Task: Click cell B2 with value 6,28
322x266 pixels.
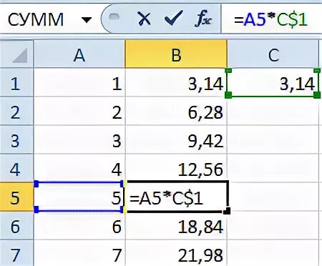Action: click(176, 112)
